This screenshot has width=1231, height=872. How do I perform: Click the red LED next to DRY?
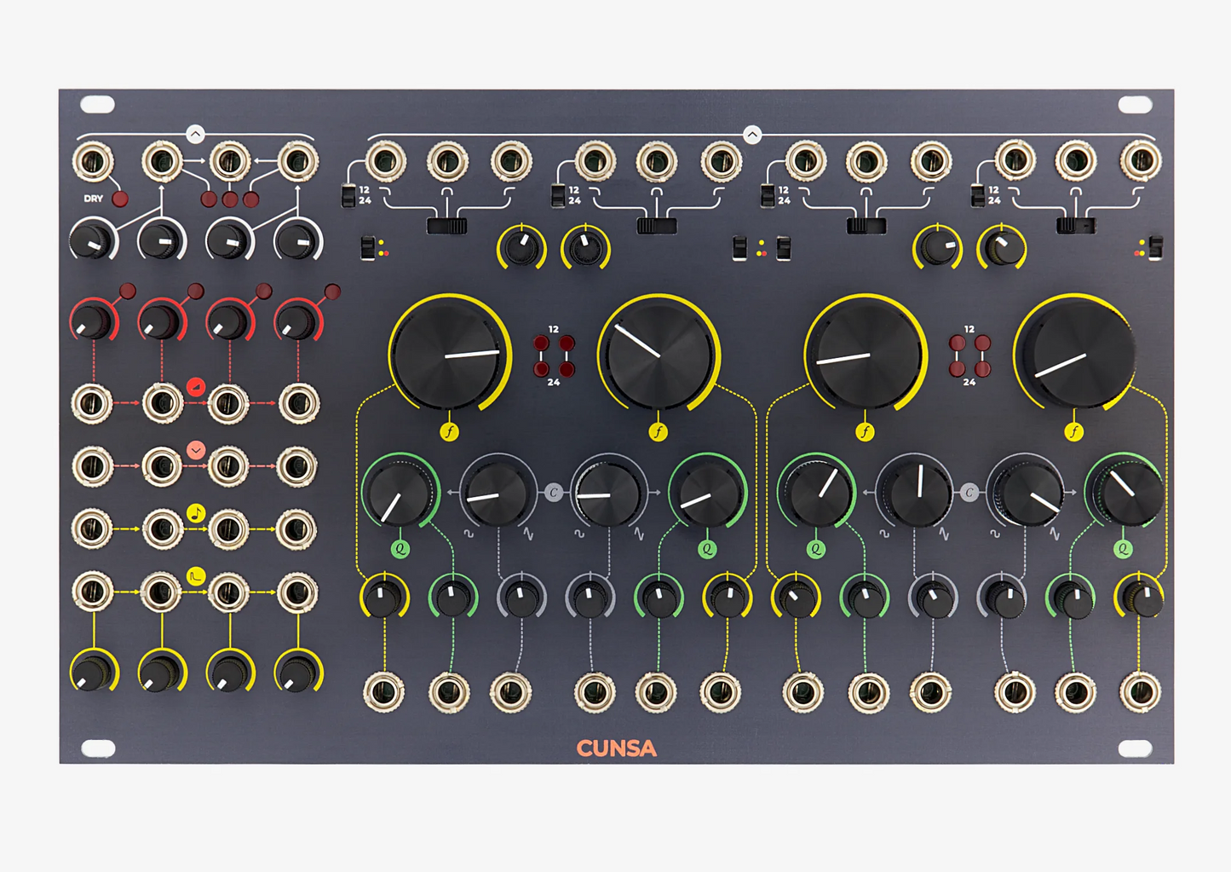[x=120, y=199]
